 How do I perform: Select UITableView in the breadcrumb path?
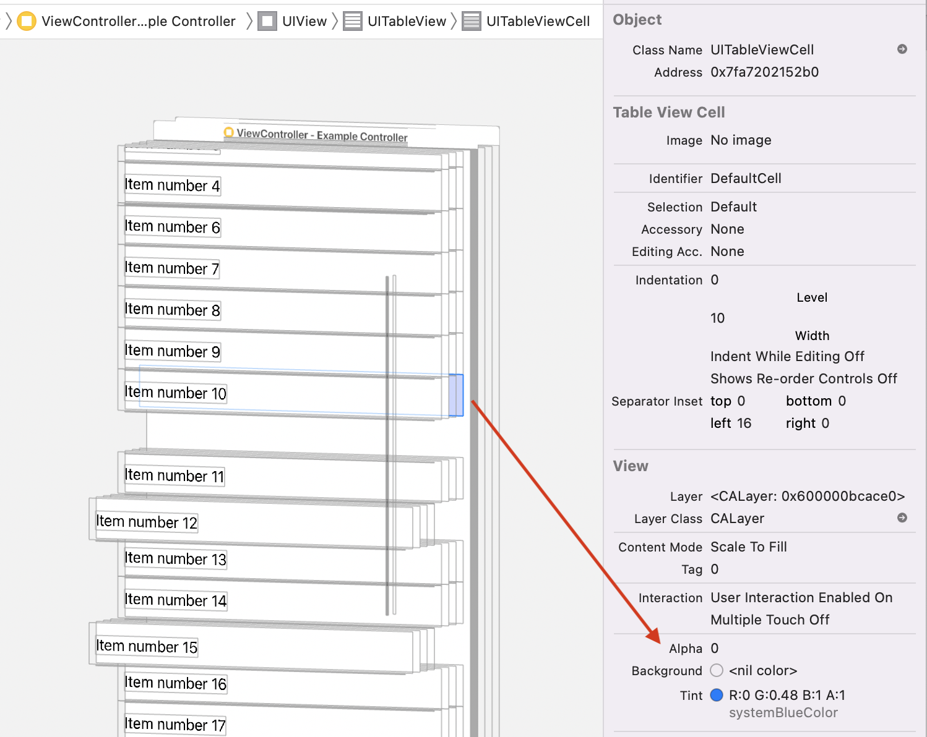pos(406,21)
